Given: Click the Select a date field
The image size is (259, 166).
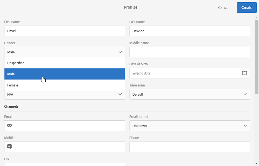Looking at the screenshot, I should click(x=184, y=73).
